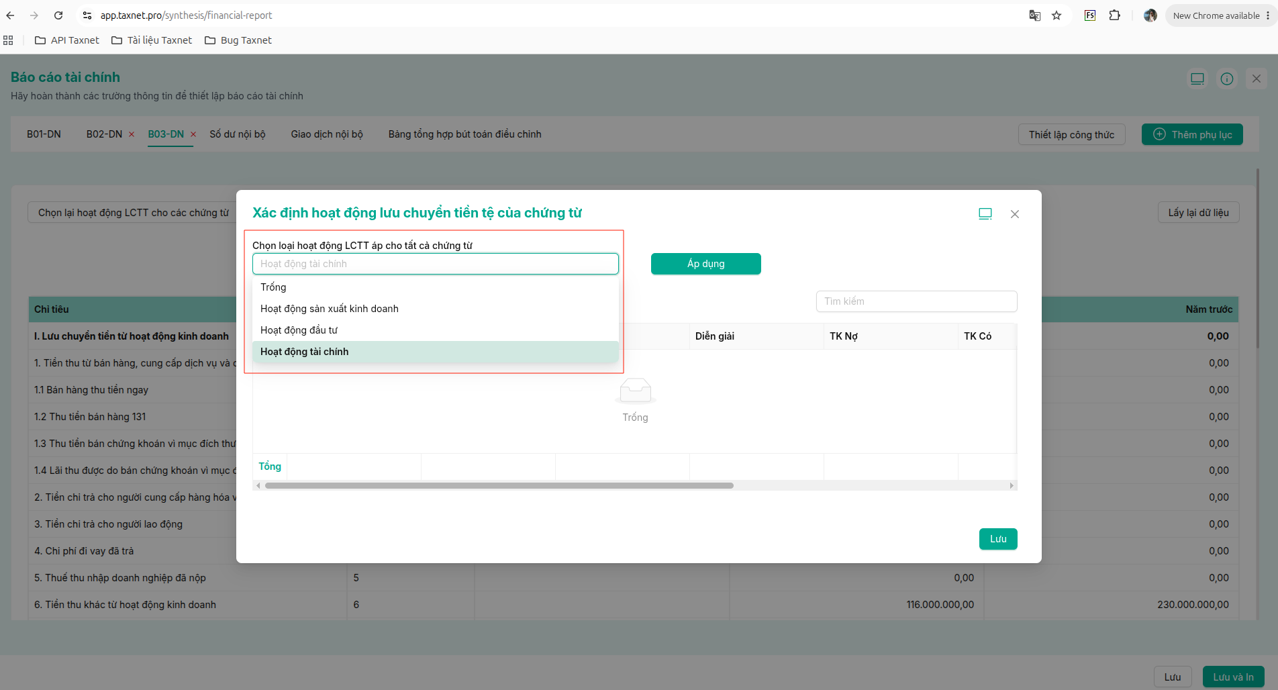Click the modal horizontal scrollbar thumb
This screenshot has height=690, width=1278.
499,485
